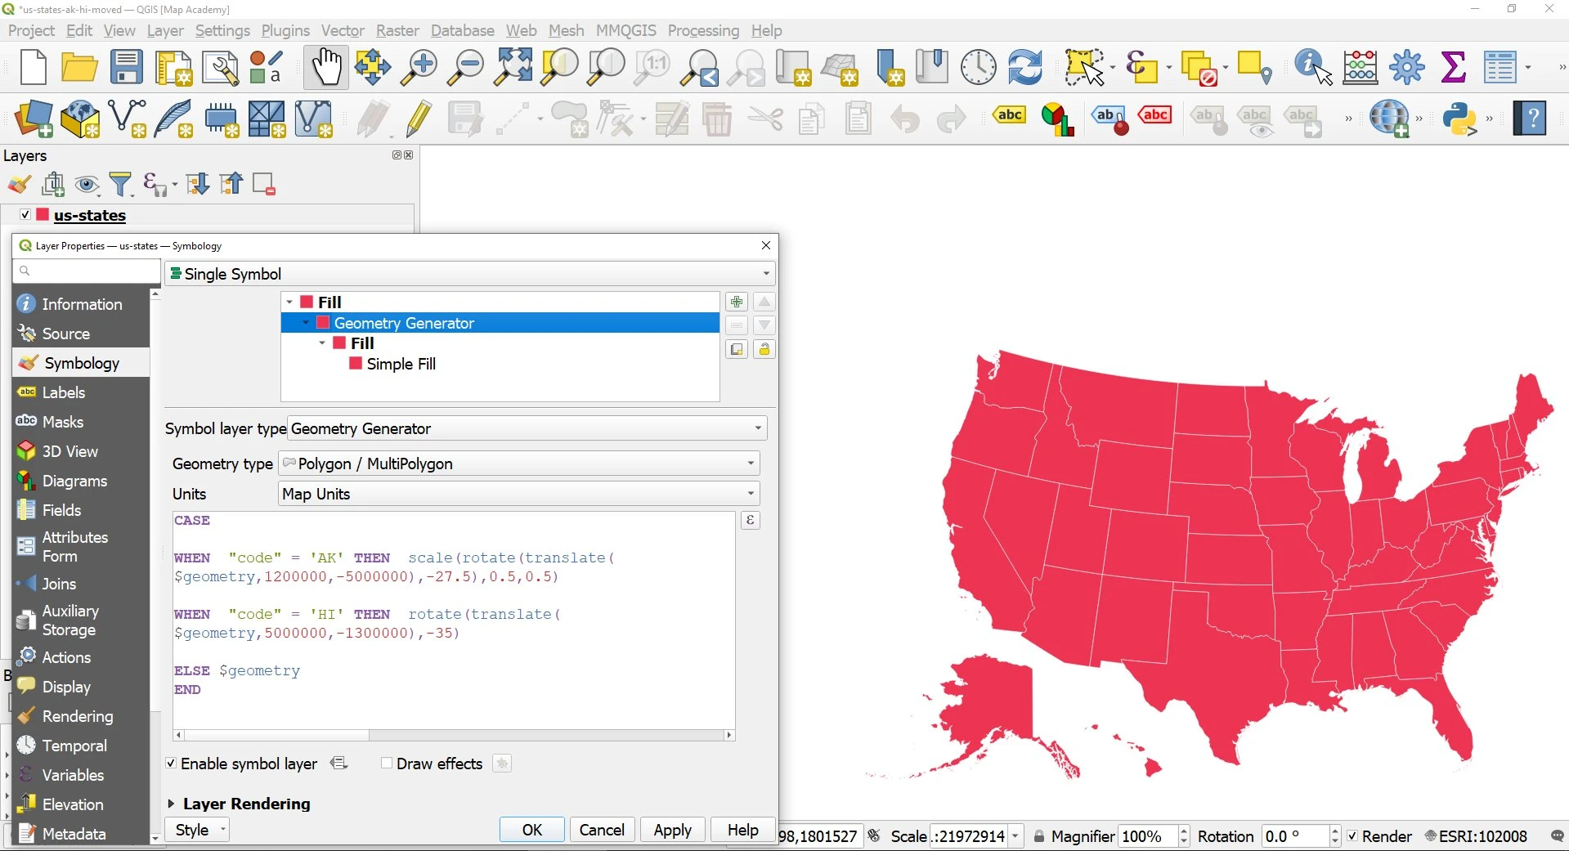Switch to the Labels tab

point(63,392)
